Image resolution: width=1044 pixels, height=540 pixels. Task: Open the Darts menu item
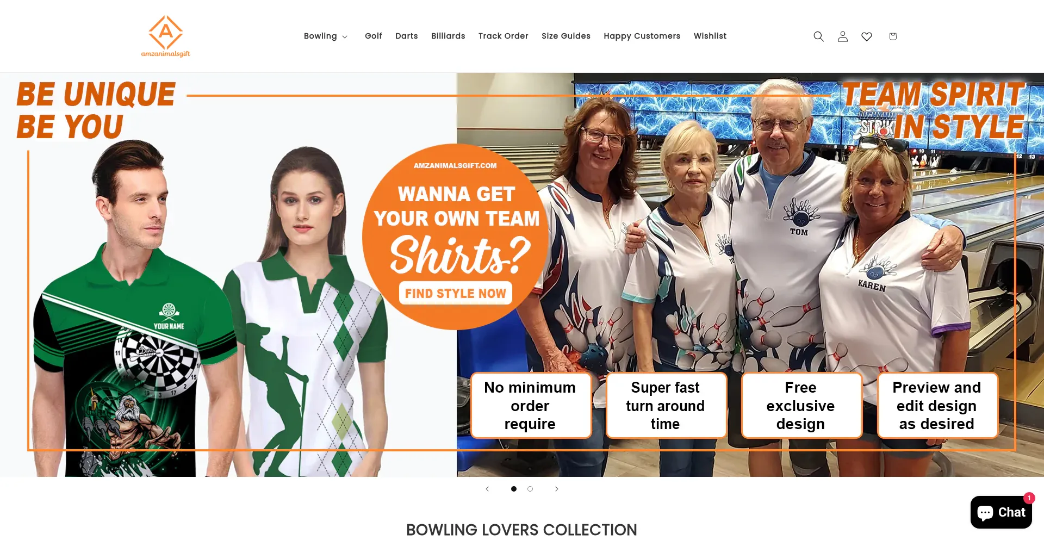click(x=407, y=36)
